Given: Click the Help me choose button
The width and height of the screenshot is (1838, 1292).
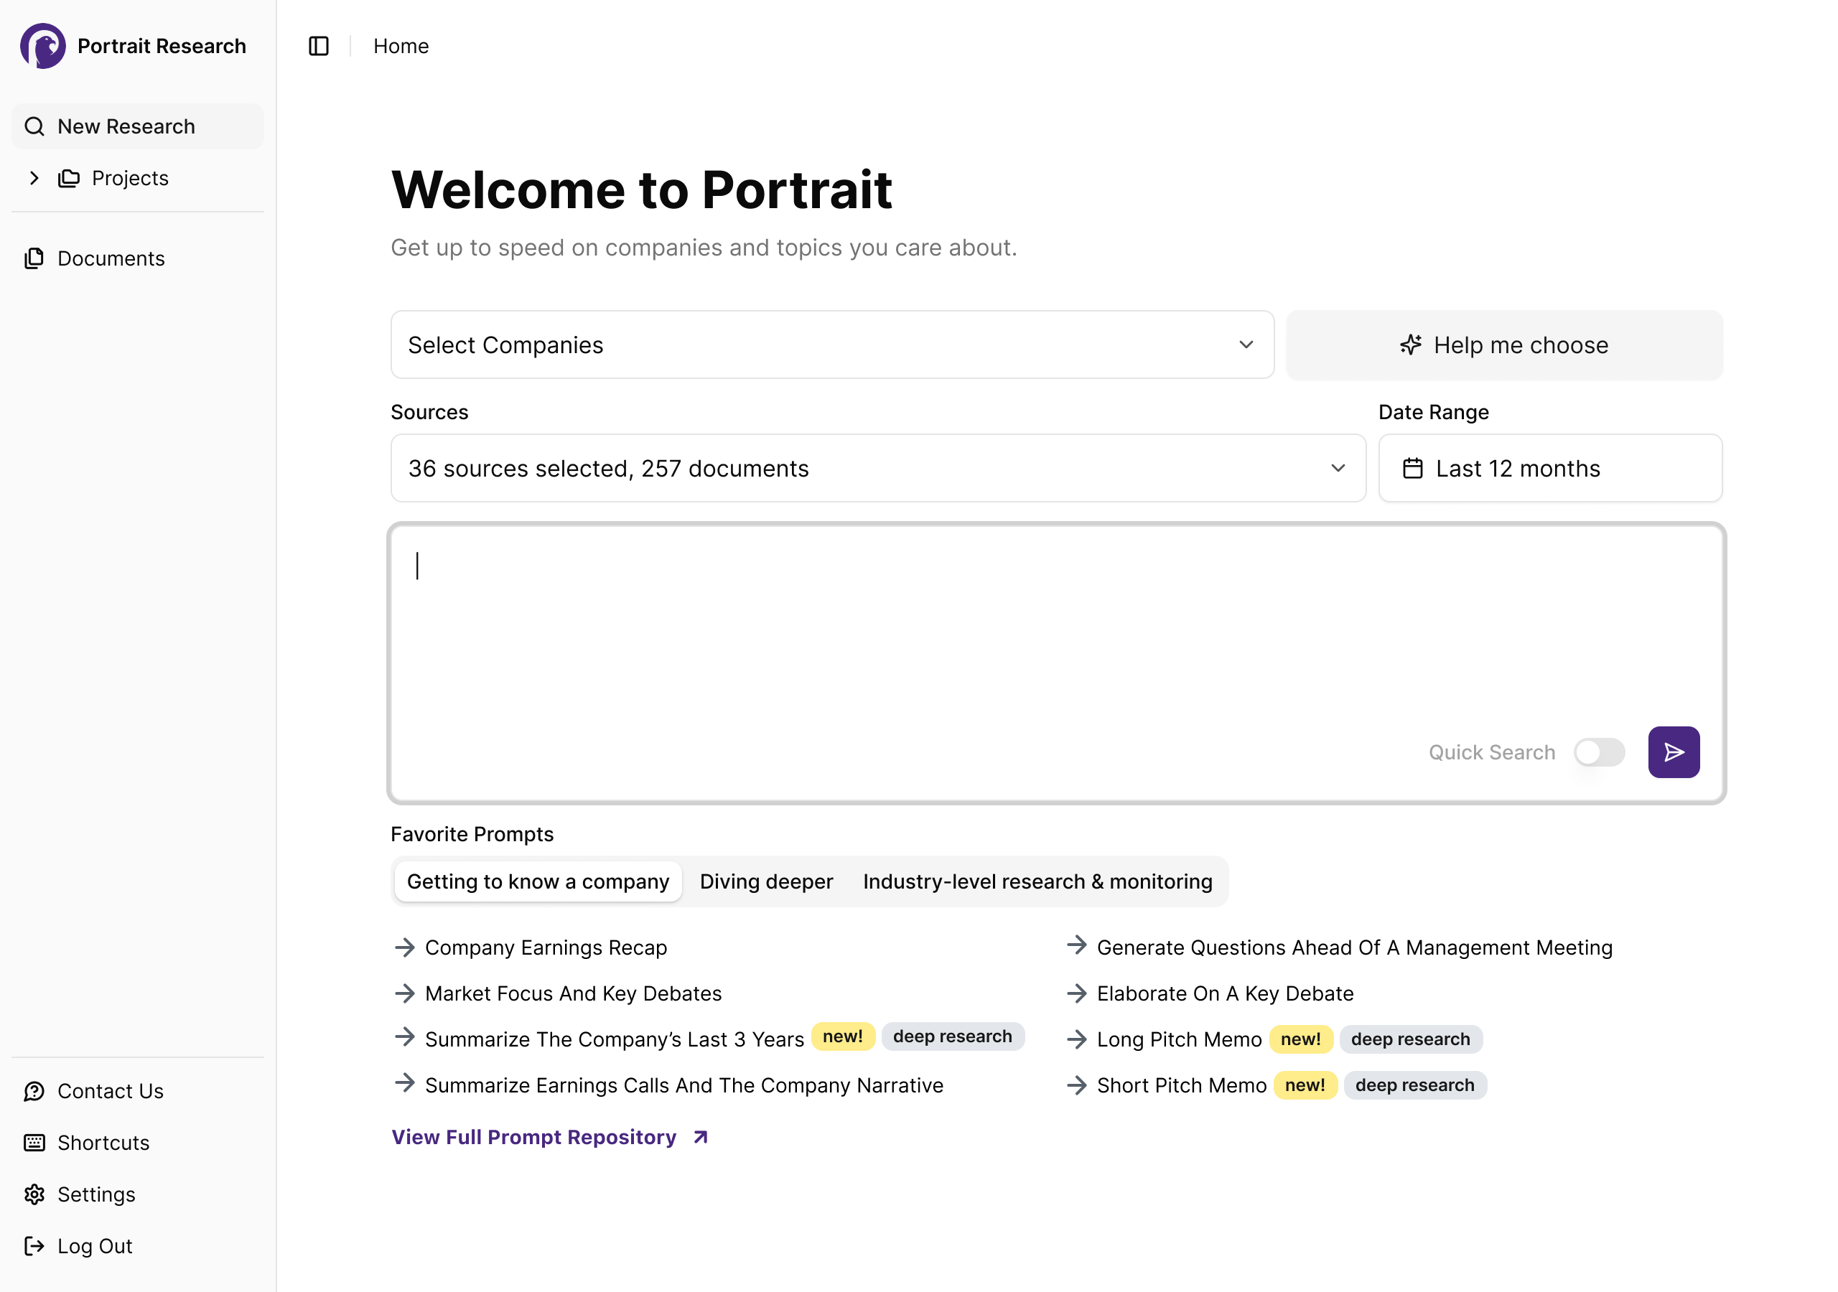Looking at the screenshot, I should [1504, 345].
